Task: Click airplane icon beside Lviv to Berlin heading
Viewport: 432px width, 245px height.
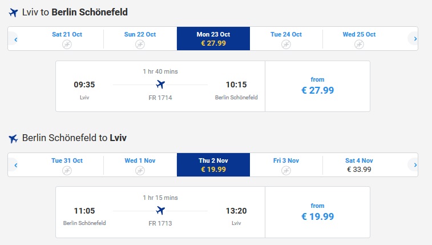Action: click(14, 12)
